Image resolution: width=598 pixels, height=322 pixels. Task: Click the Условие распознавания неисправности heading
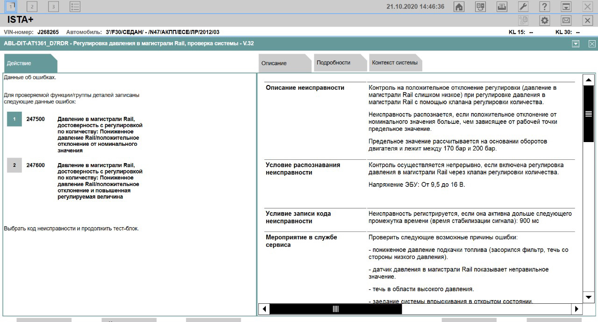point(303,169)
